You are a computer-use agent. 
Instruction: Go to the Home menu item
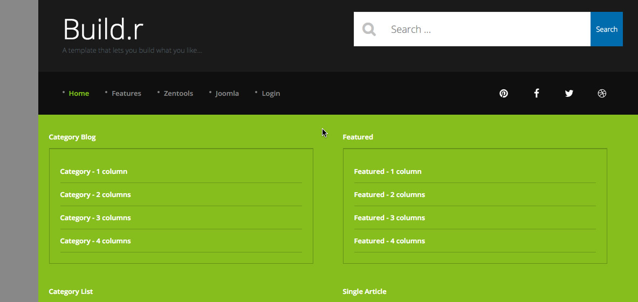point(79,93)
